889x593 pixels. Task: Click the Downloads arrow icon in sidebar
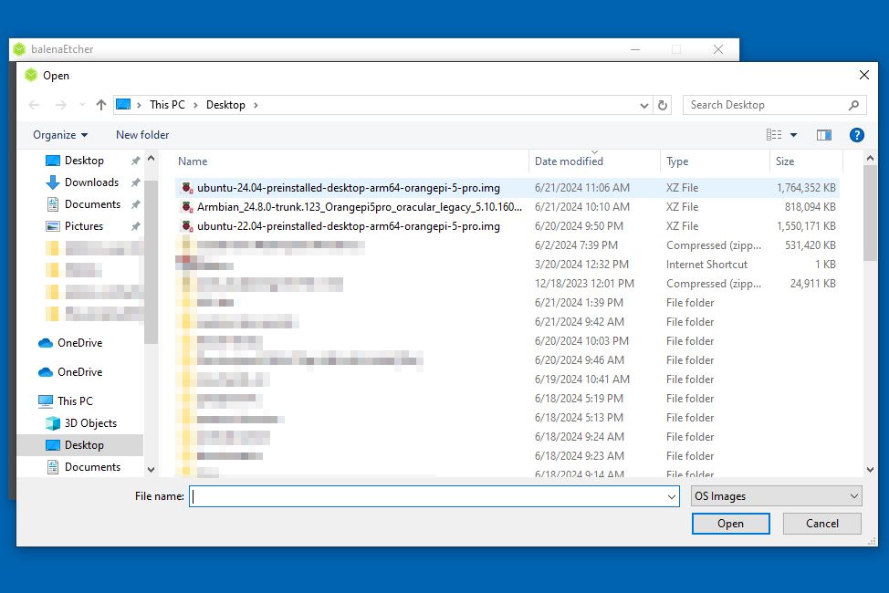pyautogui.click(x=53, y=182)
